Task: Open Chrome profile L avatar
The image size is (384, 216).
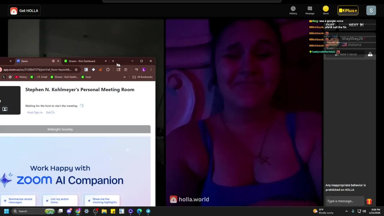Action: (144, 70)
